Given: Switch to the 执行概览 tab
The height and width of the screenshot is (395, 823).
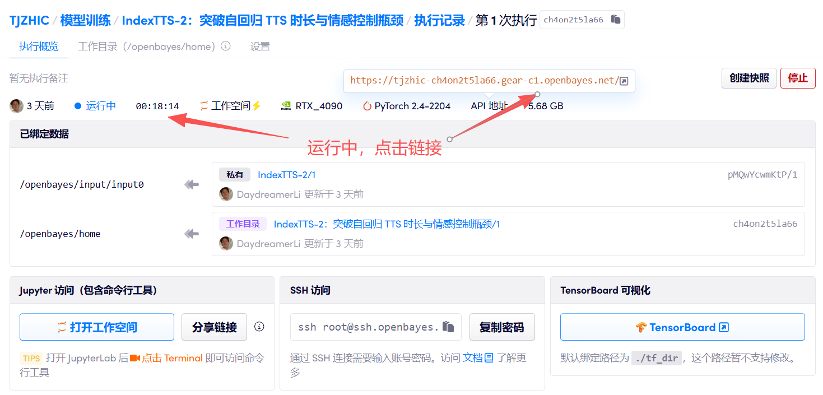Looking at the screenshot, I should (39, 47).
